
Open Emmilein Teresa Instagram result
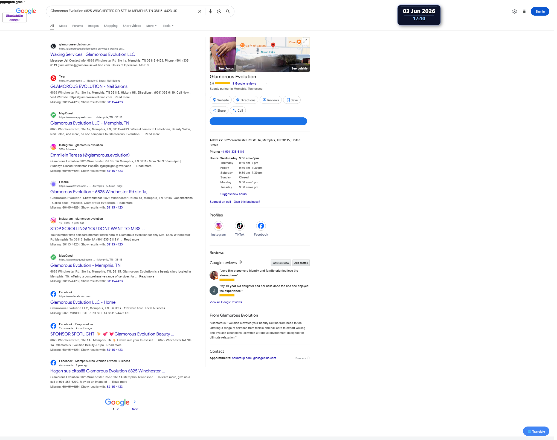click(90, 155)
